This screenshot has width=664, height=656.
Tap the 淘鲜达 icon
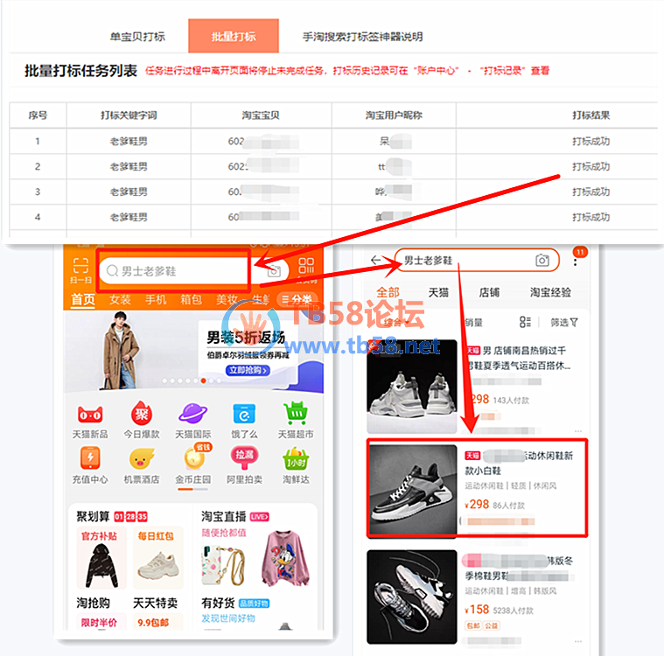point(296,460)
